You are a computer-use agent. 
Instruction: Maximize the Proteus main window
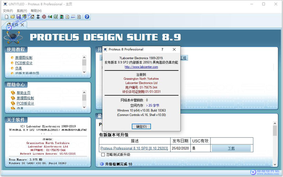[x=264, y=4]
